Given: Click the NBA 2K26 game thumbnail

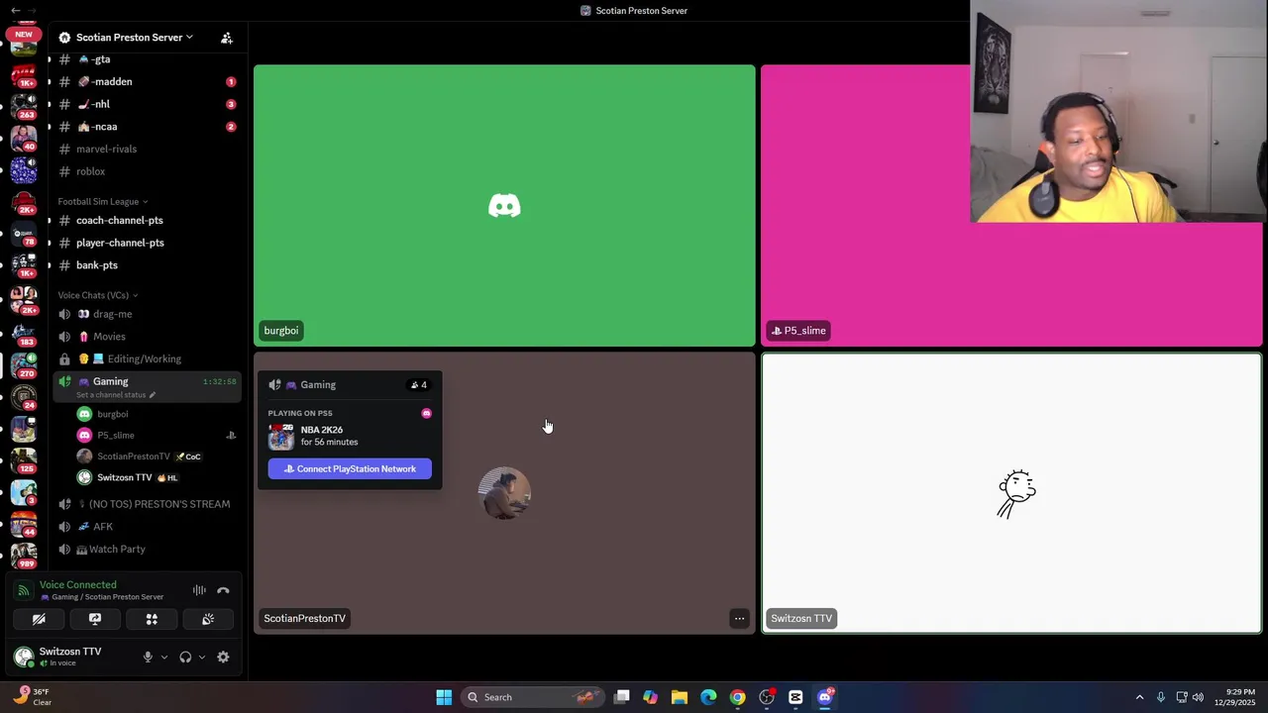Looking at the screenshot, I should tap(281, 436).
